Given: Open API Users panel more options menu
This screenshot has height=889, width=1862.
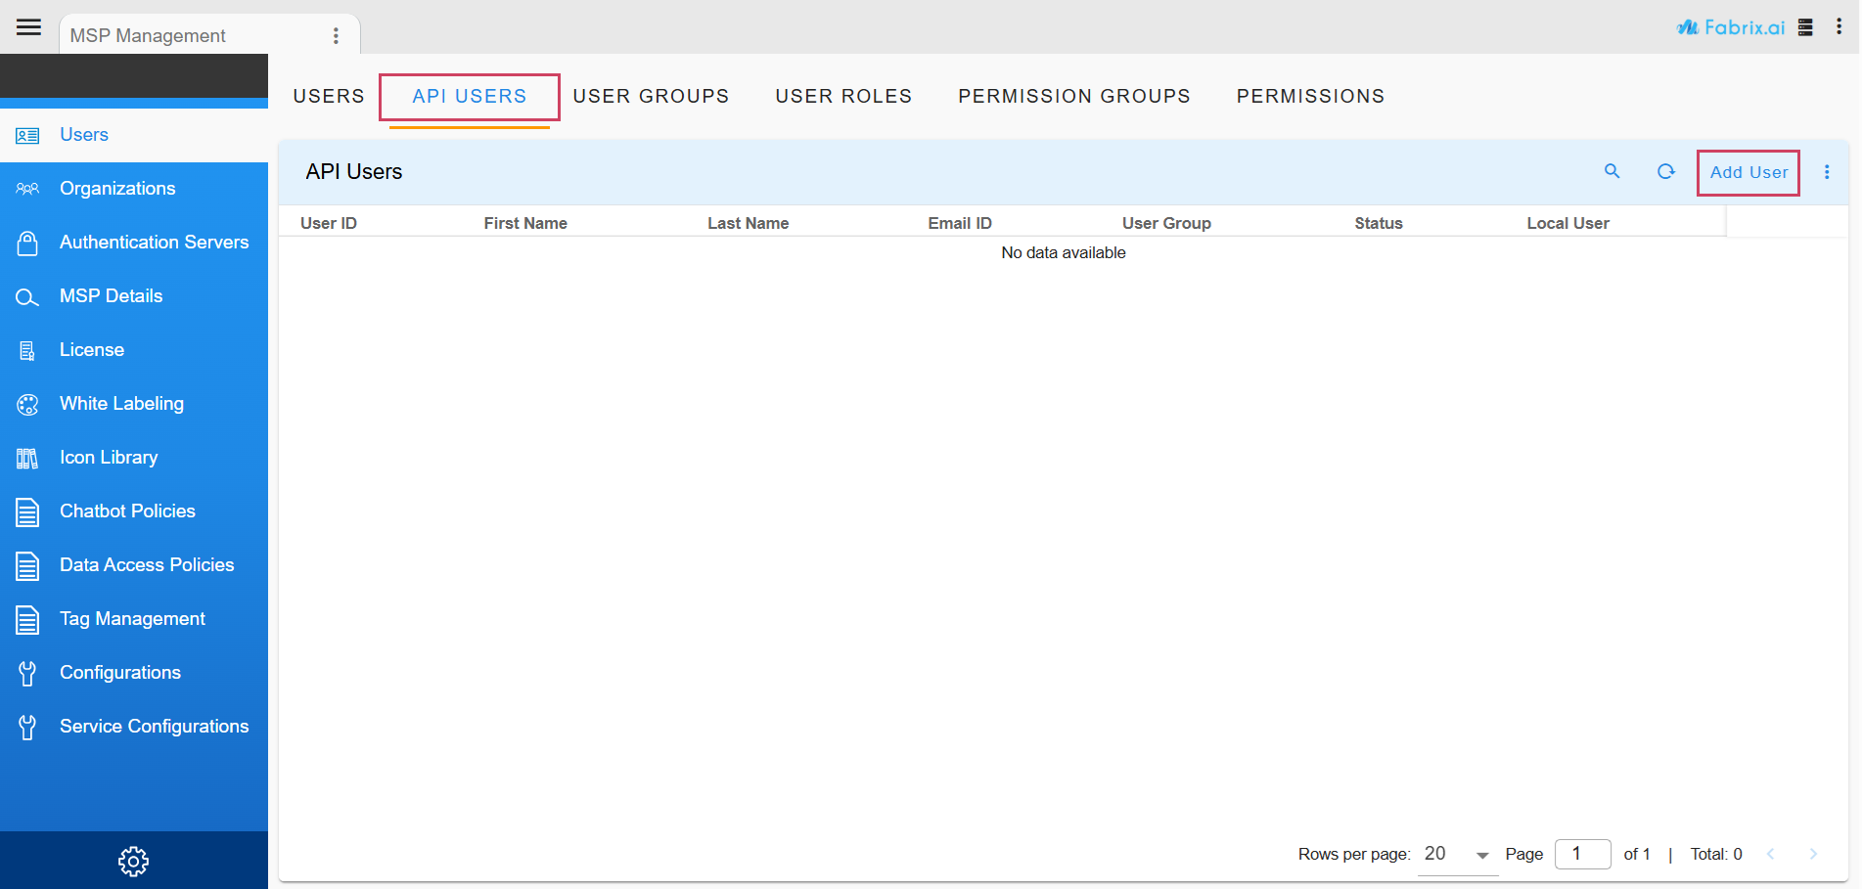Looking at the screenshot, I should tap(1826, 172).
